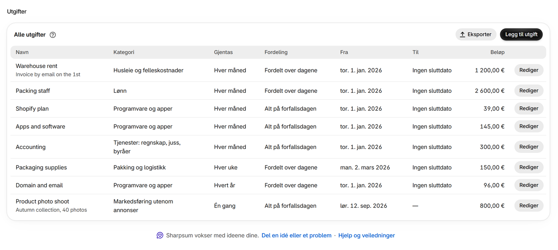
Task: Click the Til column header
Action: coord(415,52)
